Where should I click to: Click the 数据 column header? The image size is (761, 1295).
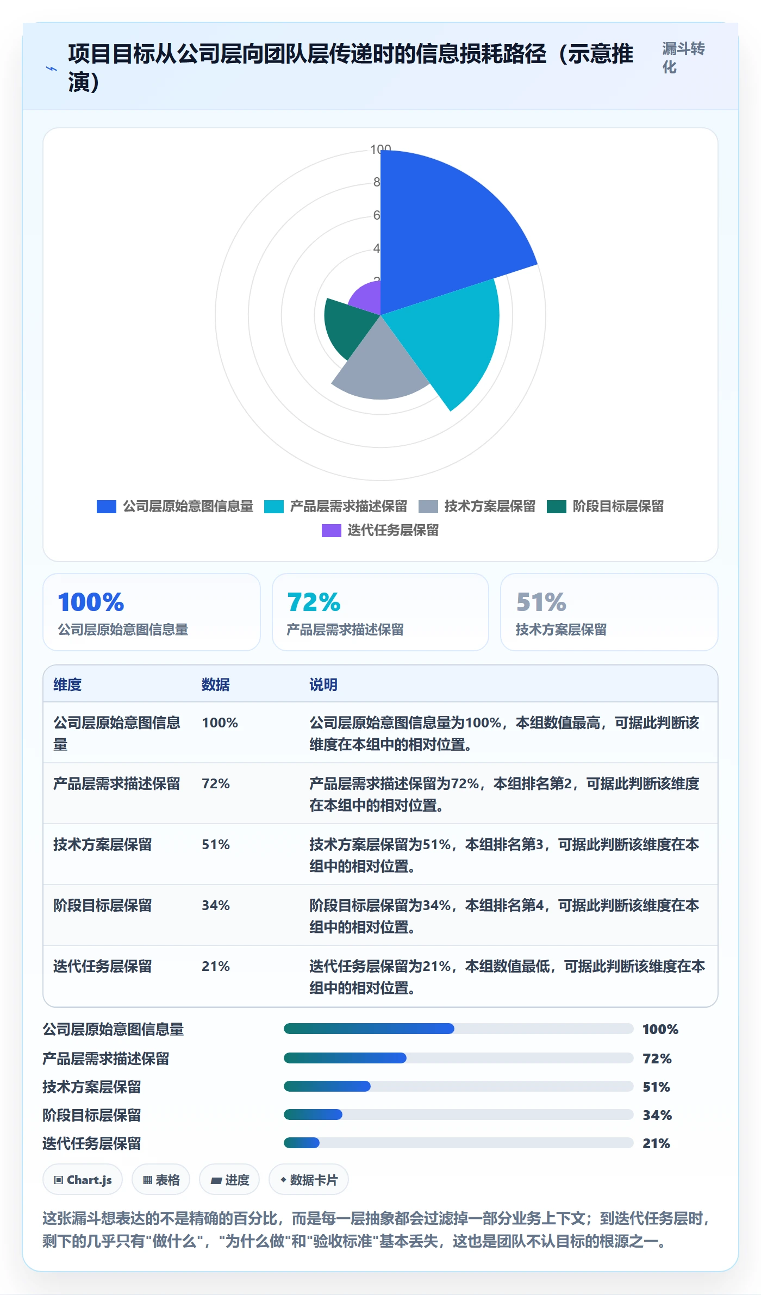pyautogui.click(x=216, y=684)
